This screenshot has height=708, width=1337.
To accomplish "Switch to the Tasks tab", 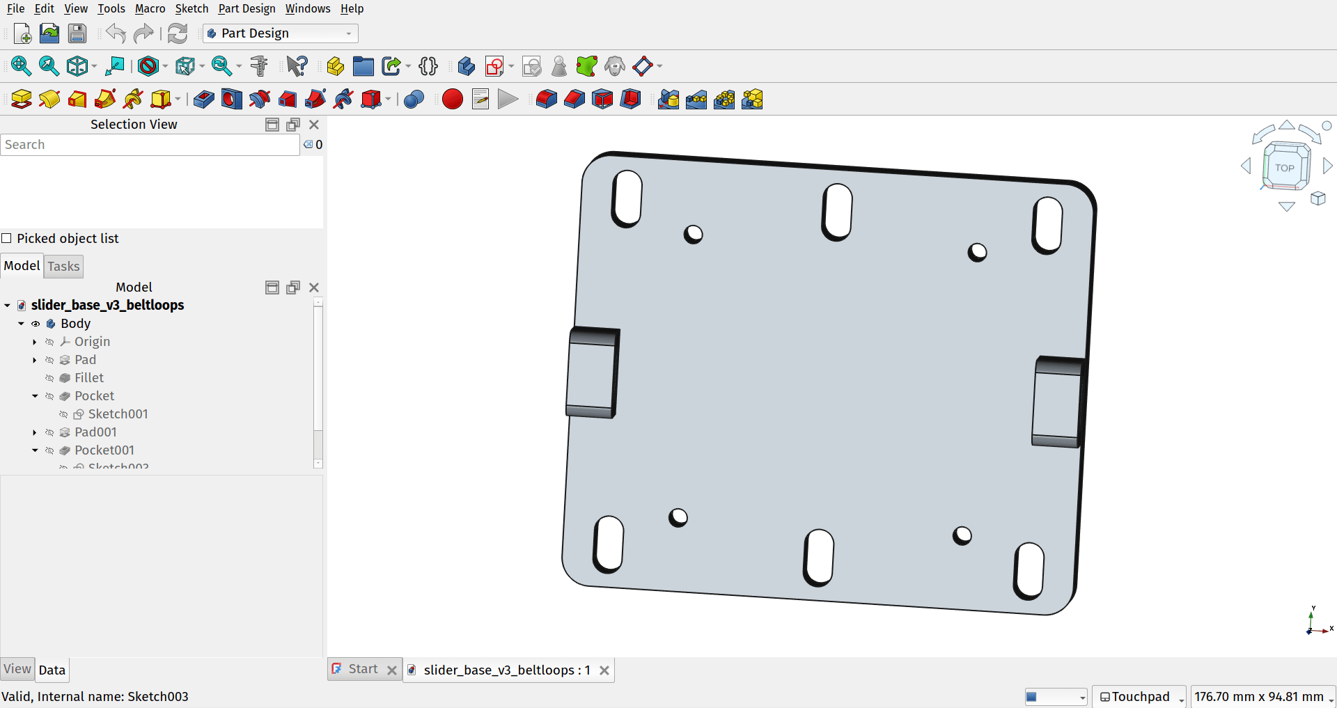I will pyautogui.click(x=63, y=266).
